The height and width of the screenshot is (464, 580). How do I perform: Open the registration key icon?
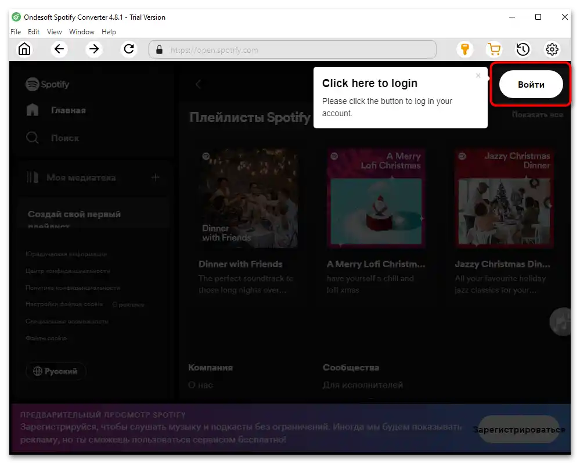pos(465,49)
